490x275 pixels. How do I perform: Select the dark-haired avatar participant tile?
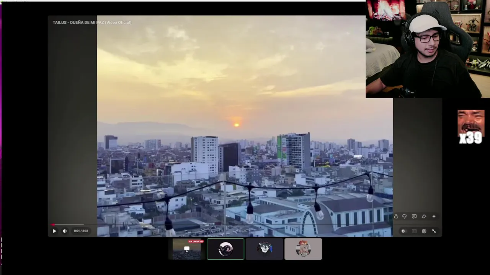265,249
